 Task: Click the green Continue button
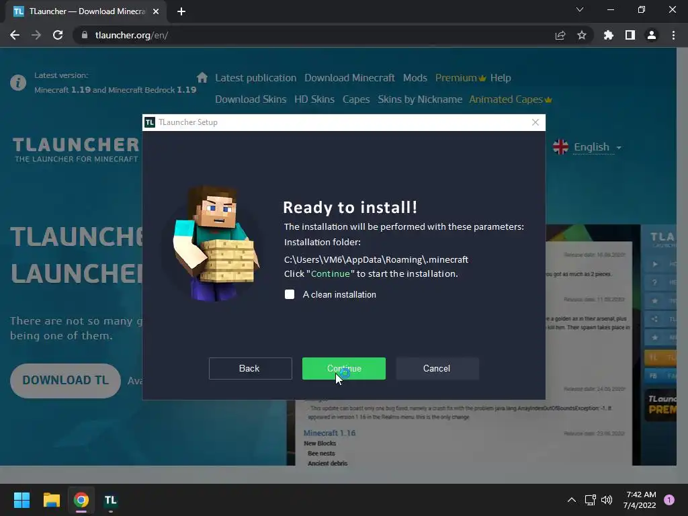pyautogui.click(x=343, y=369)
